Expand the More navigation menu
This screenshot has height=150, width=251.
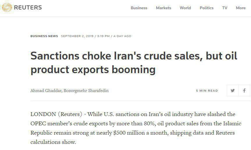[241, 8]
